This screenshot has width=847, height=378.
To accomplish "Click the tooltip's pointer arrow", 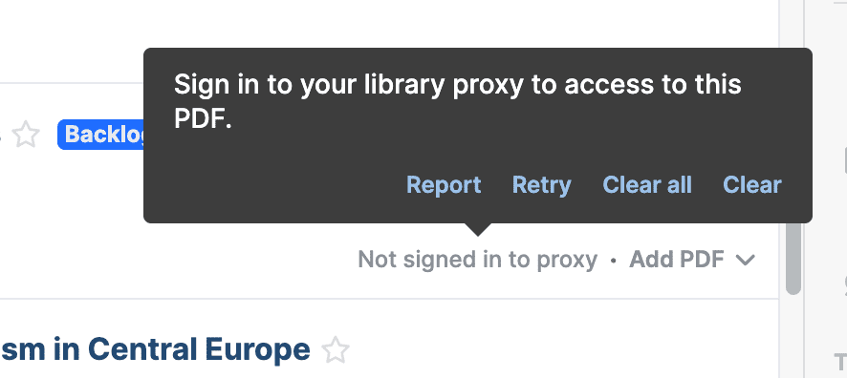I will [477, 229].
